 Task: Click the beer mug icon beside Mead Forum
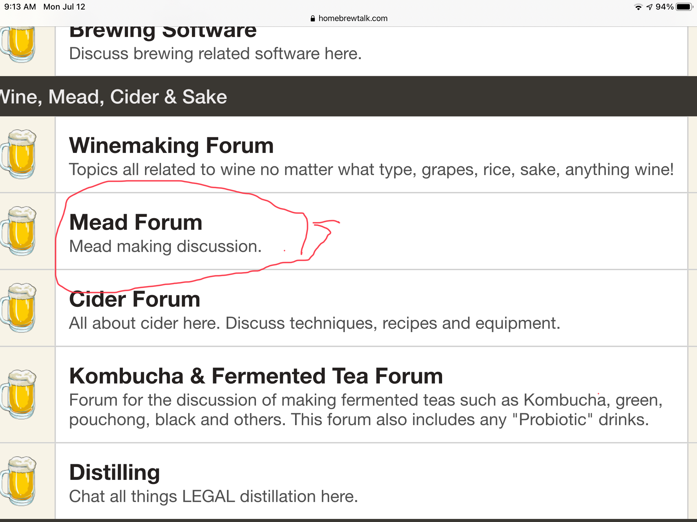click(18, 231)
